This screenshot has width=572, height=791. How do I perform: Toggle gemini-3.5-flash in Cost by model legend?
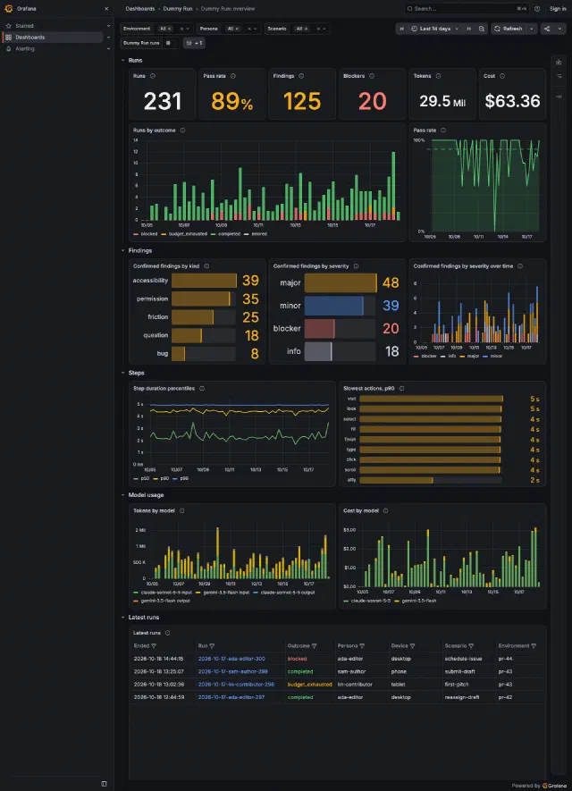click(415, 601)
